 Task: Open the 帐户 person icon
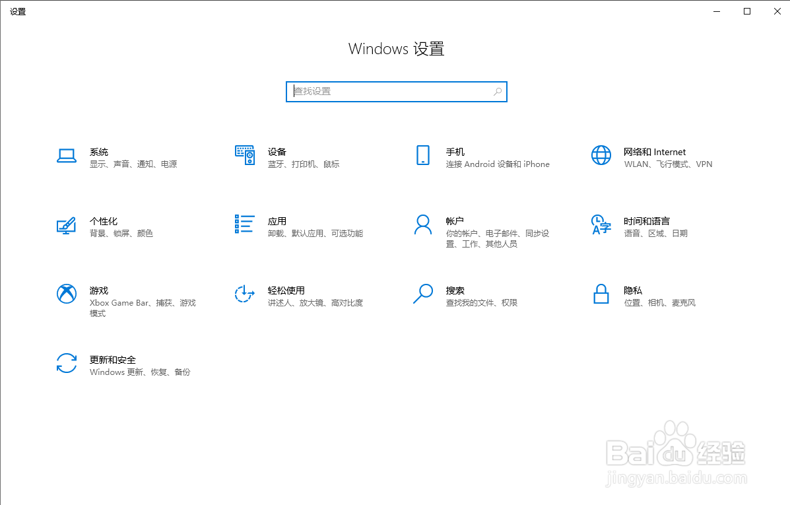point(423,225)
